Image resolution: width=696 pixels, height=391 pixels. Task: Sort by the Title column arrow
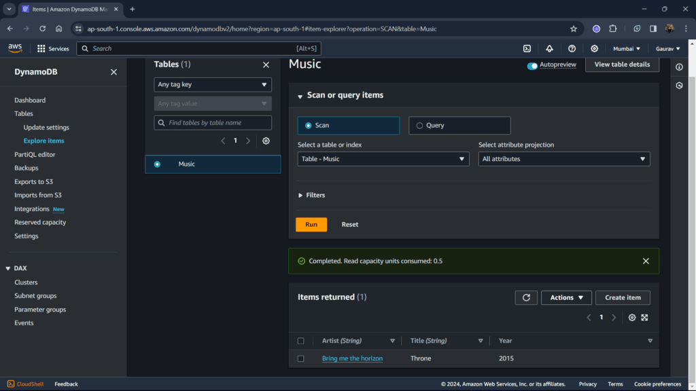point(481,341)
